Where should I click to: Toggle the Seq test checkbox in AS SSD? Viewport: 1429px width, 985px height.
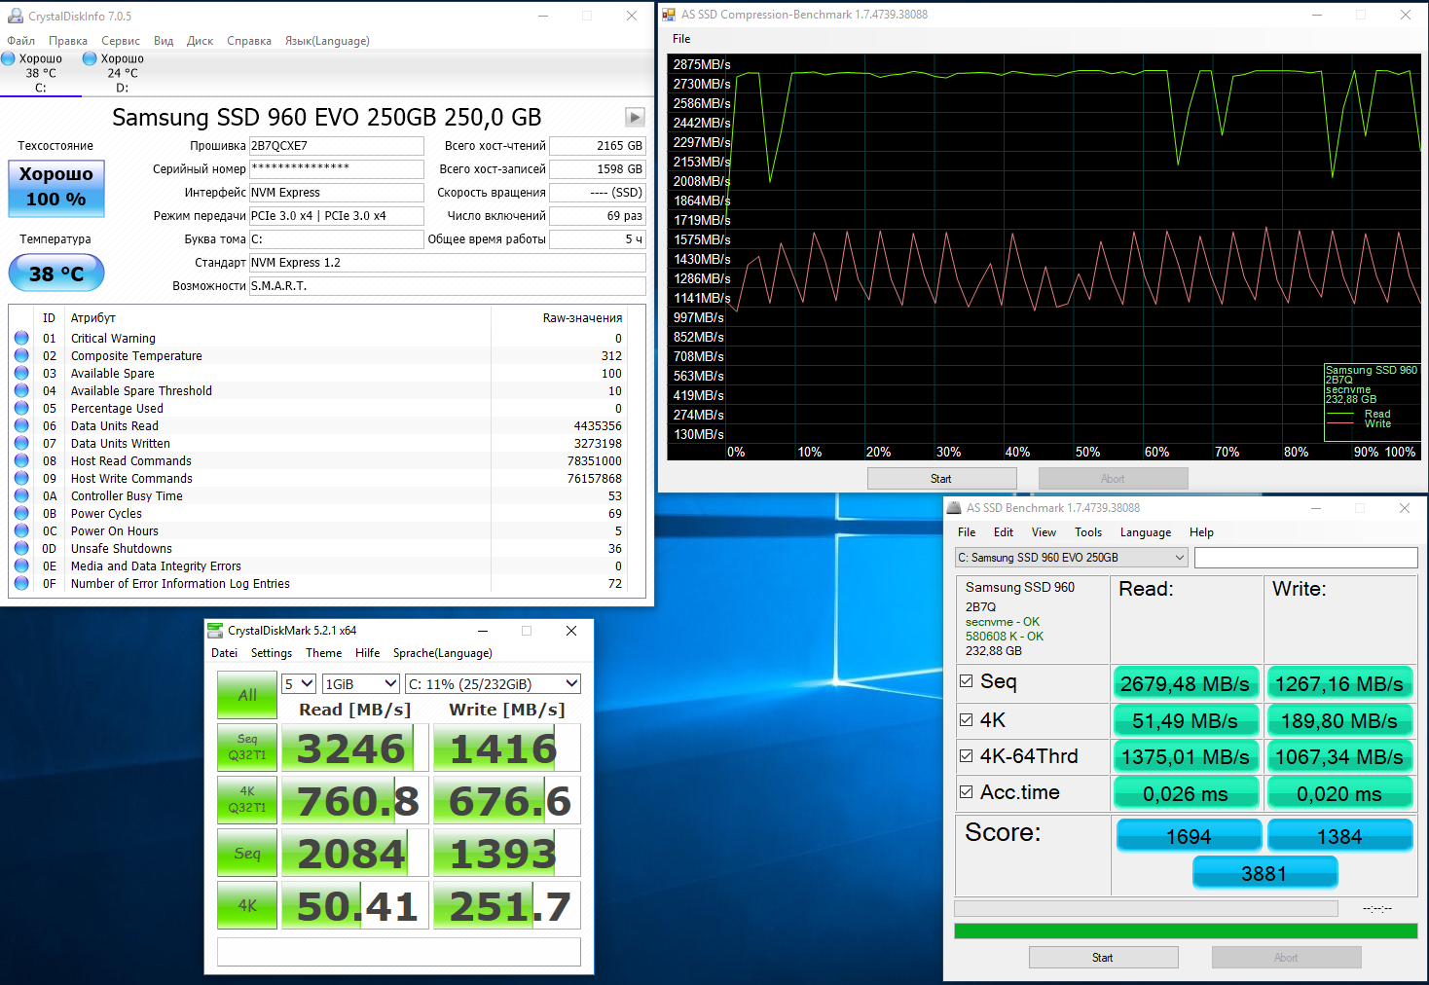[x=967, y=681]
